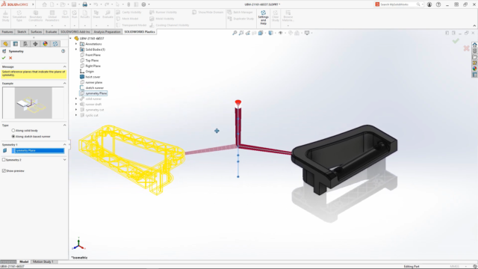Open Settings and Help in the Plastics ribbon
The height and width of the screenshot is (269, 478).
coord(264,17)
